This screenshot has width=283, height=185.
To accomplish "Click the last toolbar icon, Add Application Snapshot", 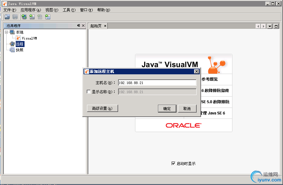I will click(48, 17).
